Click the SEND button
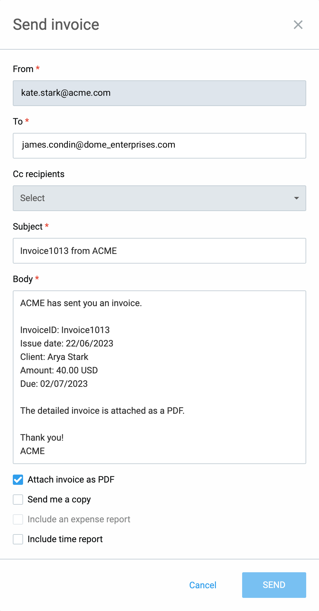 [x=274, y=585]
